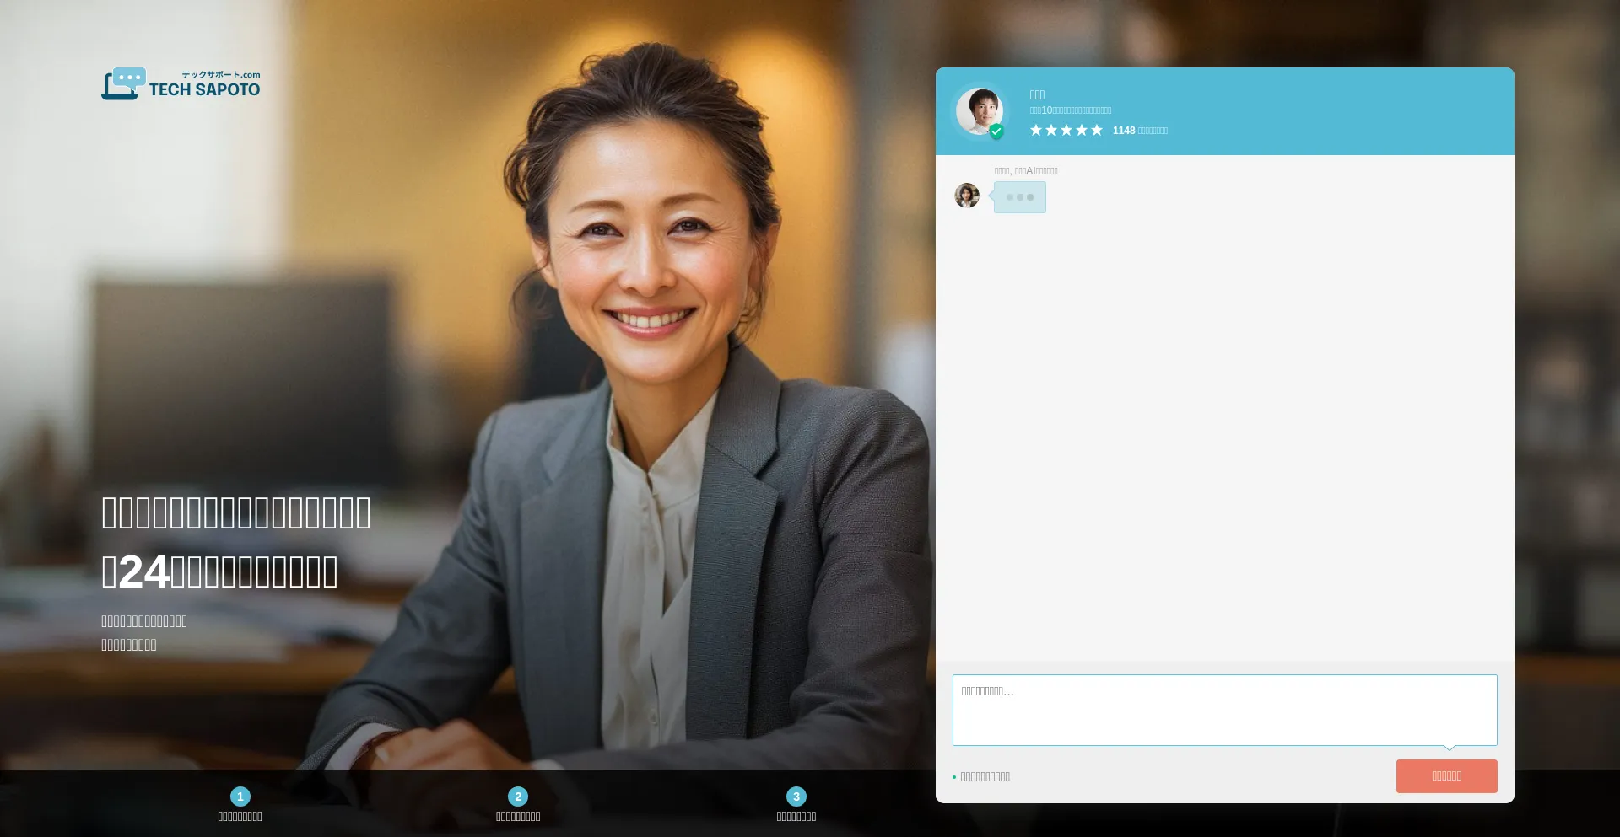Click the expert name in the chat header
1620x837 pixels.
coord(1037,95)
